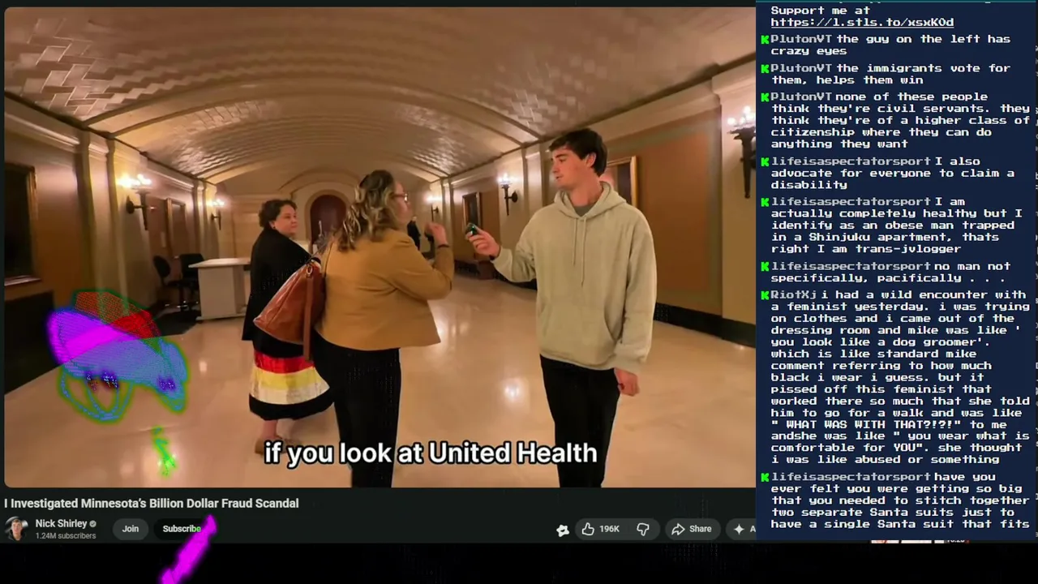Click the 'Support me at' chat line
This screenshot has width=1038, height=584.
(821, 11)
